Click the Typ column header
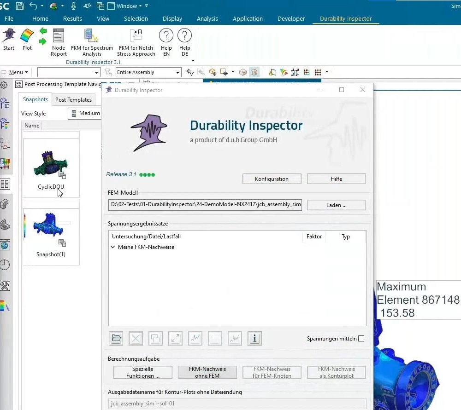Image resolution: width=461 pixels, height=410 pixels. pyautogui.click(x=346, y=237)
